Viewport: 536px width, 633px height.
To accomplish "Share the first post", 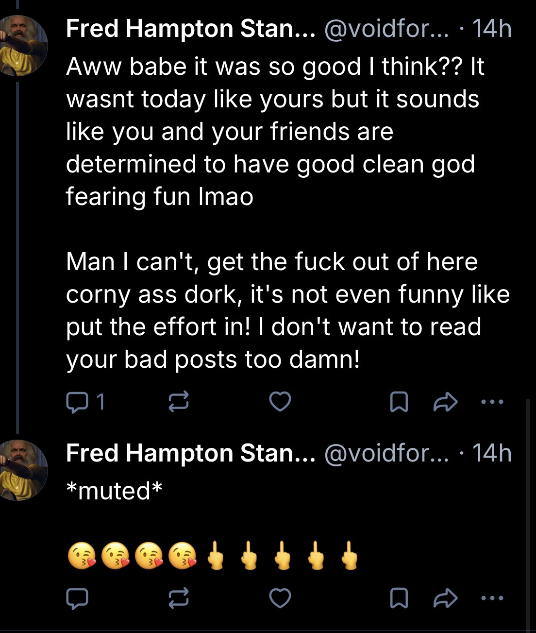I will 445,402.
